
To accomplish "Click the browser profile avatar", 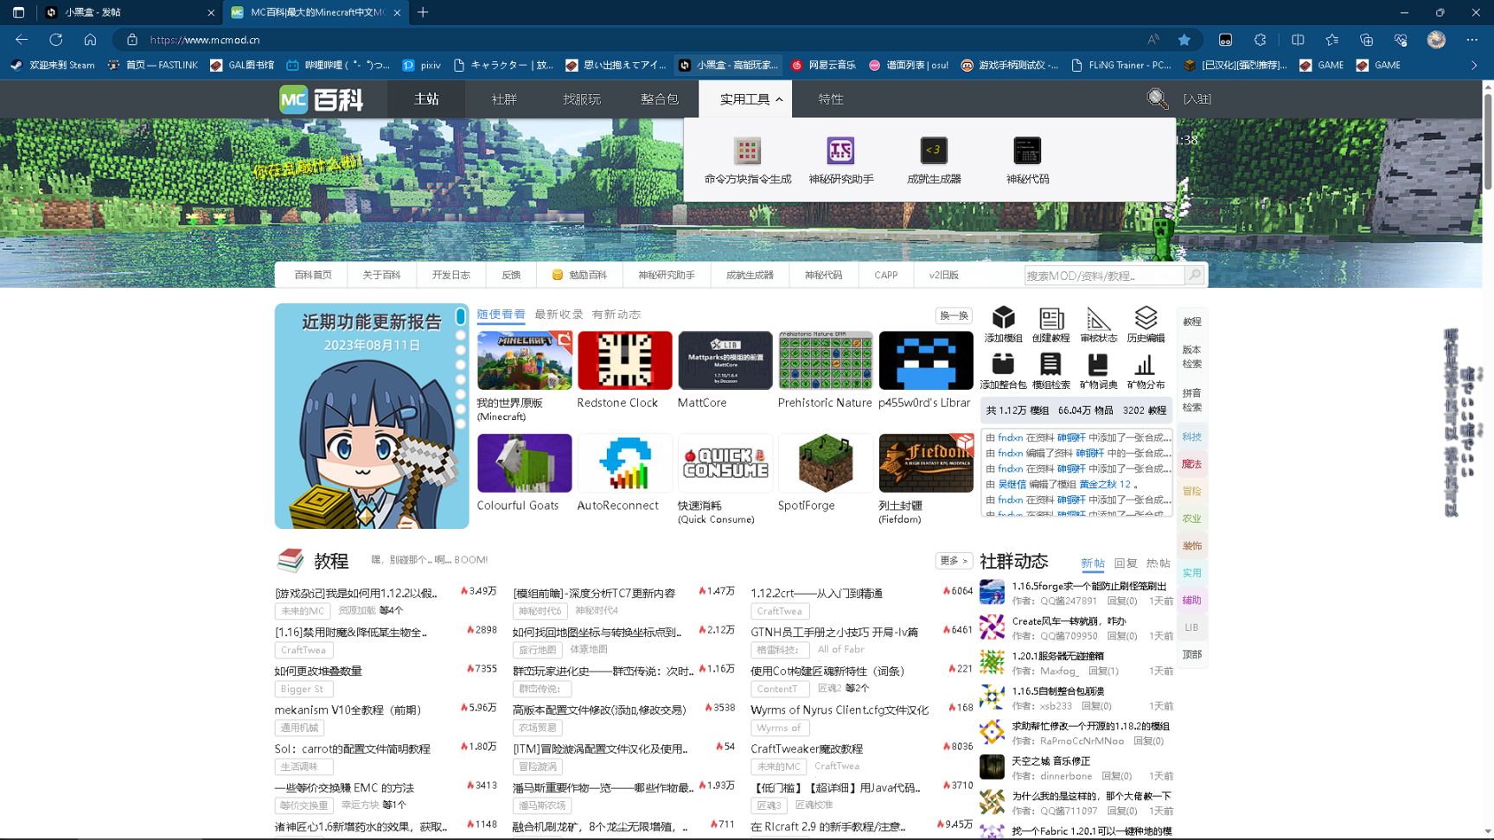I will [1436, 40].
